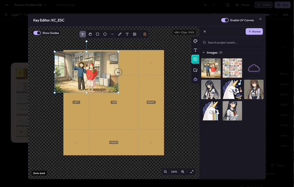
Task: Select the two children room thumbnail
Action: (211, 68)
